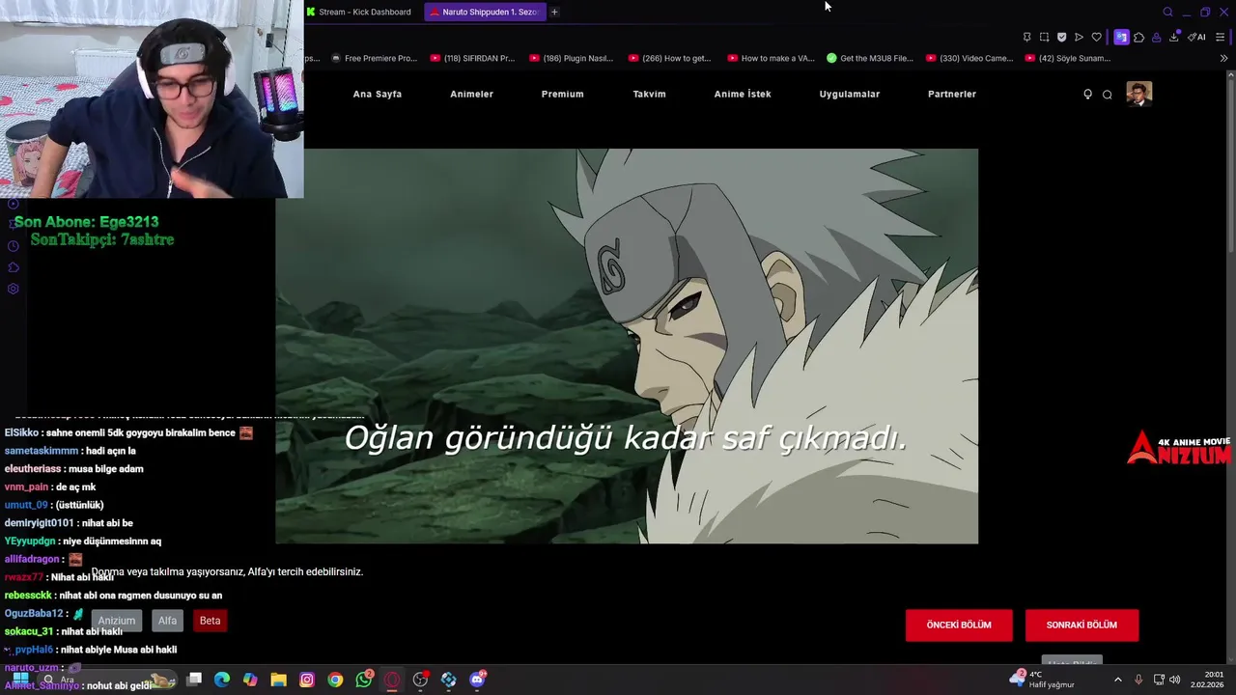Click the pin icon in browser toolbar
Image resolution: width=1236 pixels, height=695 pixels.
tap(1026, 37)
